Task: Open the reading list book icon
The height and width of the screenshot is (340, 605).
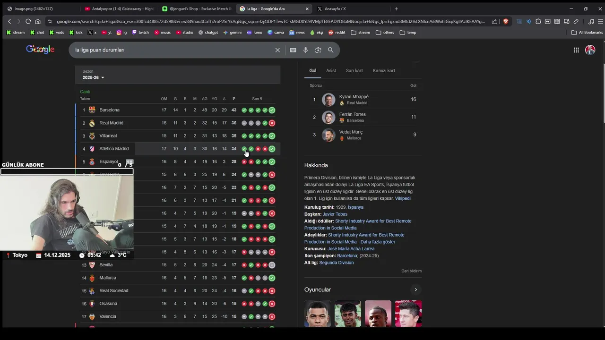Action: tap(557, 21)
